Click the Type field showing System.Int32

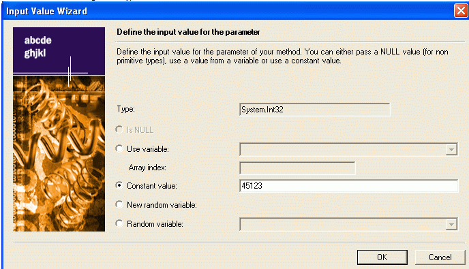(x=315, y=110)
